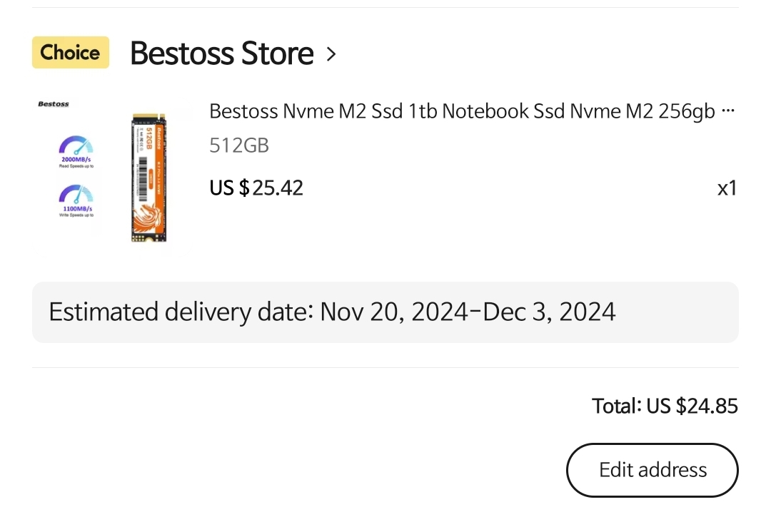Click the 1100MB/s write speed gauge icon

click(x=76, y=194)
